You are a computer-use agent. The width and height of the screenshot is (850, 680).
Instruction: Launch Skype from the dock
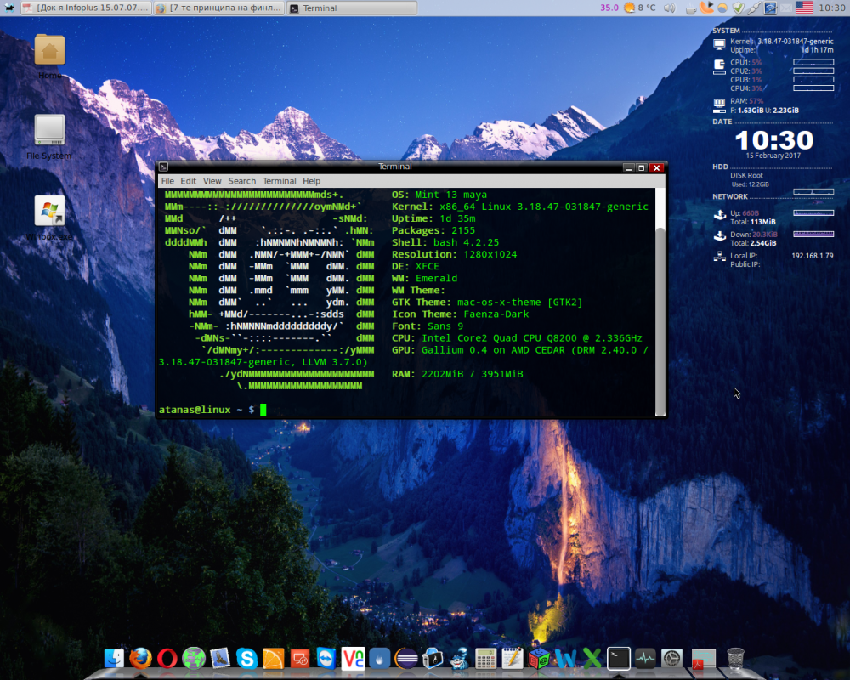point(246,658)
